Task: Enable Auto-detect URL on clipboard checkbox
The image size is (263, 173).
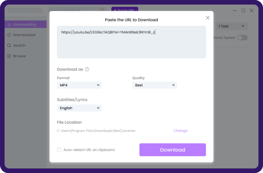Action: [x=59, y=150]
